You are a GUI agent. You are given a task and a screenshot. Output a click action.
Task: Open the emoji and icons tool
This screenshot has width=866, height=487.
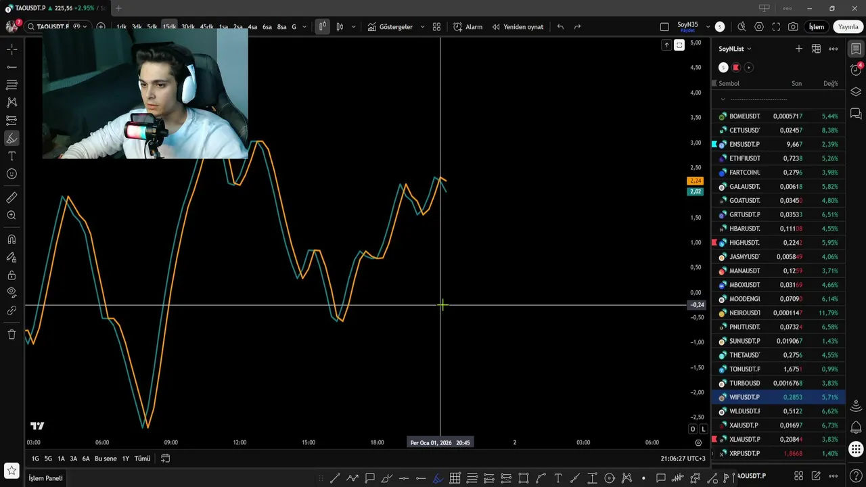click(x=12, y=174)
